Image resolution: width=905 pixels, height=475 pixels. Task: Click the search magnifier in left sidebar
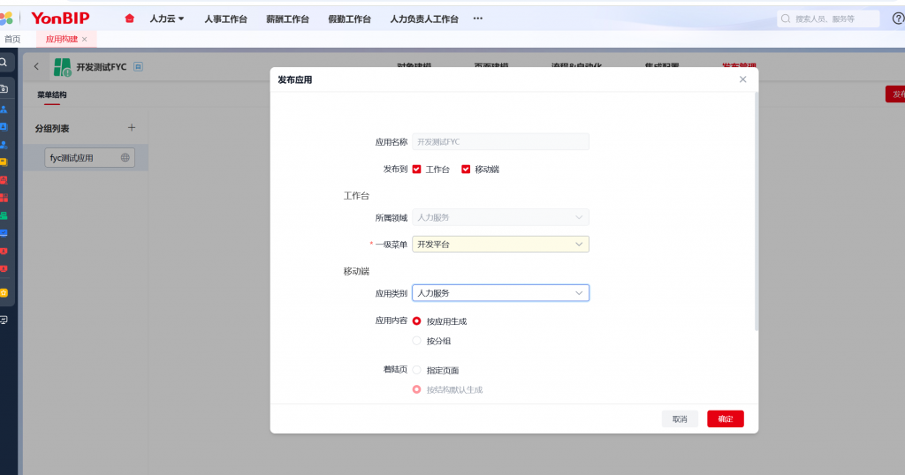point(4,63)
